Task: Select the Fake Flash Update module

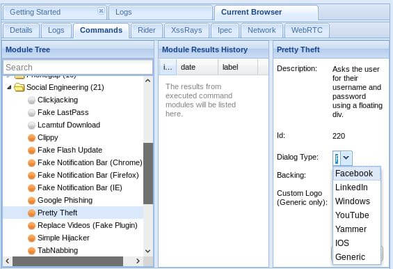Action: pyautogui.click(x=70, y=151)
